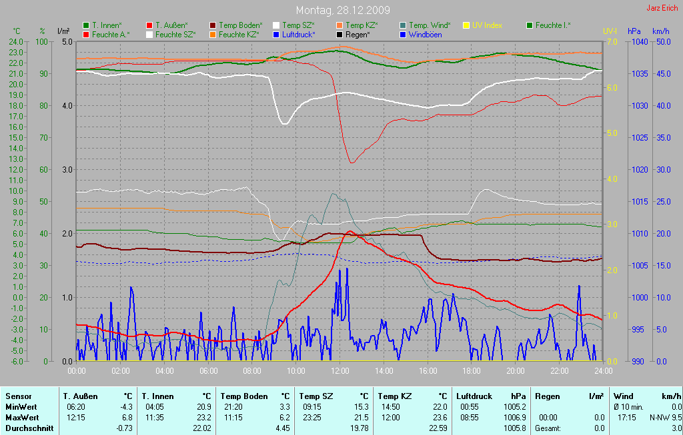Click the green T. Innen legend swatch
The image size is (683, 435).
click(86, 25)
